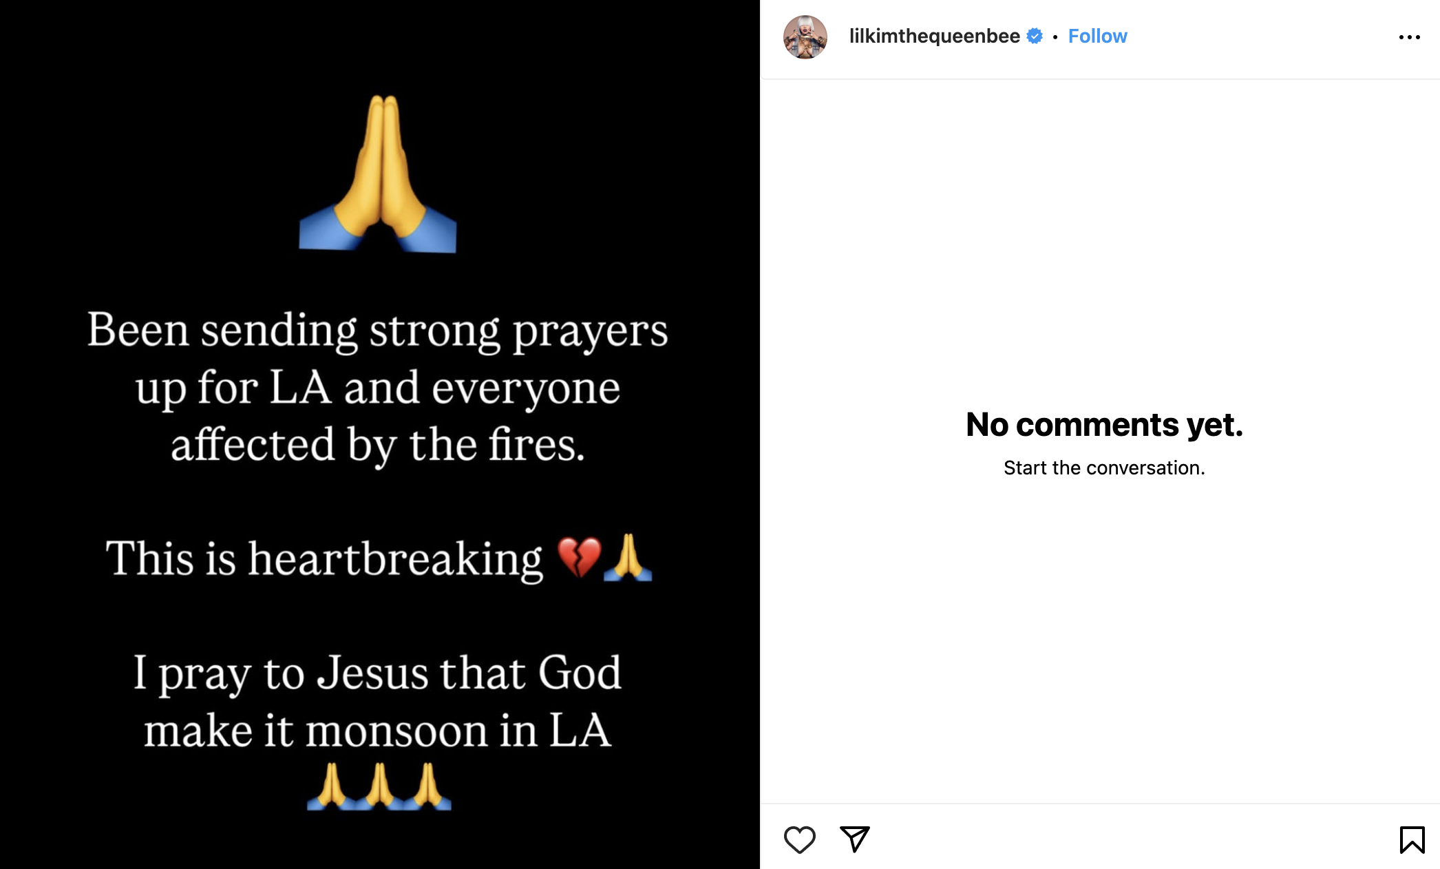Follow the lilkimthequeenbee account
Screen dimensions: 1440x869
click(1097, 36)
